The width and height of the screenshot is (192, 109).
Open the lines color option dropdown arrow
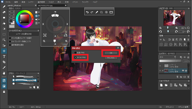point(39,23)
